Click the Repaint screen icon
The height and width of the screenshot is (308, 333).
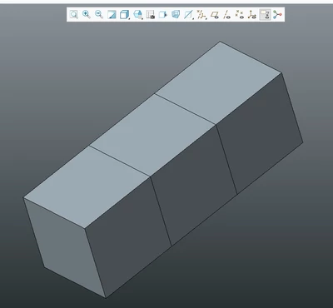click(x=112, y=14)
